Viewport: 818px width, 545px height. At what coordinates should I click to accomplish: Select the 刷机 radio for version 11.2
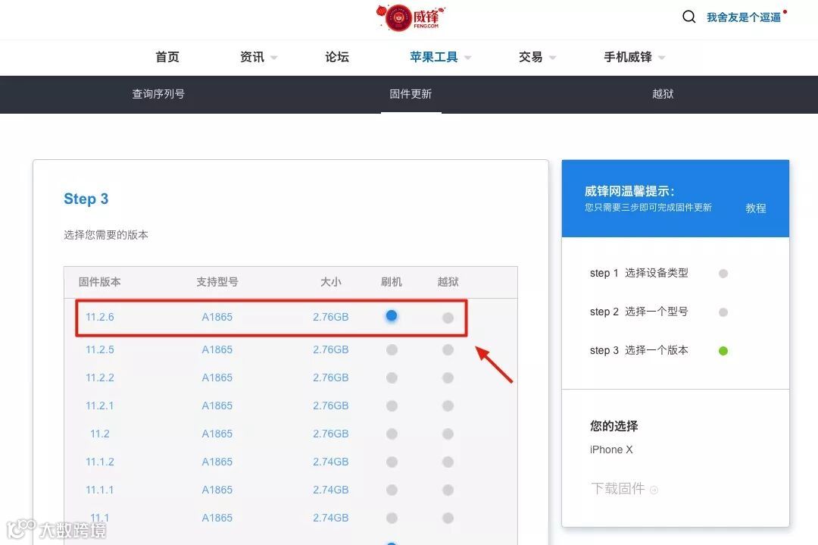click(392, 434)
